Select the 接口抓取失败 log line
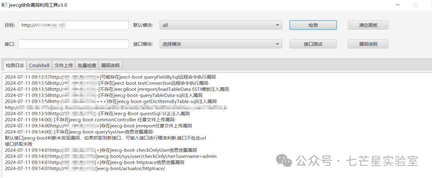The height and width of the screenshot is (178, 432). click(x=19, y=144)
